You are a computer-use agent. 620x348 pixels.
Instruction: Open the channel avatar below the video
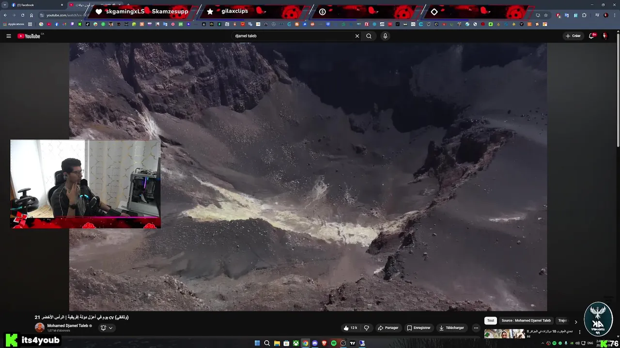pyautogui.click(x=40, y=328)
